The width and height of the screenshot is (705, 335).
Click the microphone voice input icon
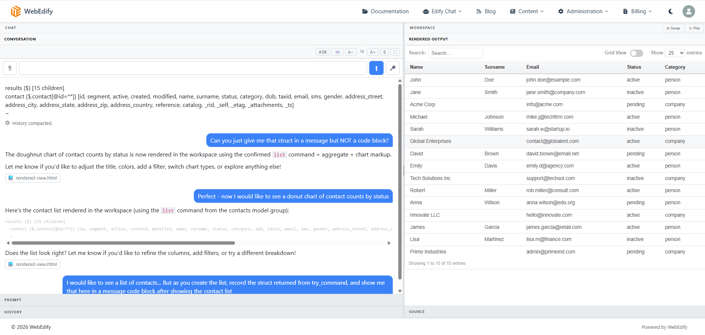click(393, 68)
